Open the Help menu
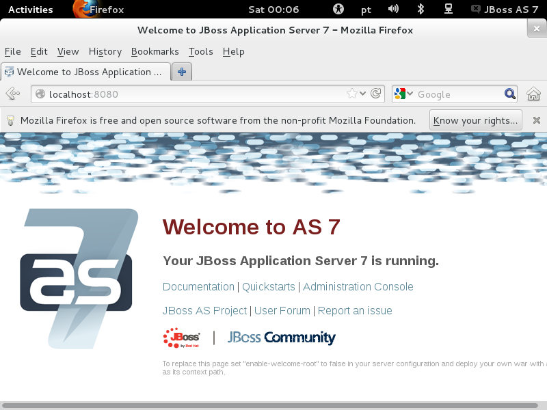The width and height of the screenshot is (547, 410). (233, 52)
